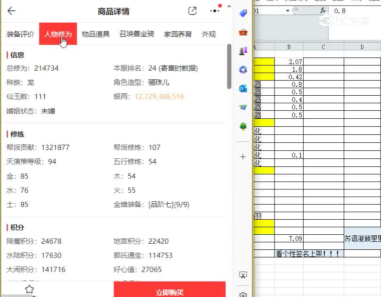
Task: Click the blue tag icon in the sidebar
Action: [x=243, y=13]
